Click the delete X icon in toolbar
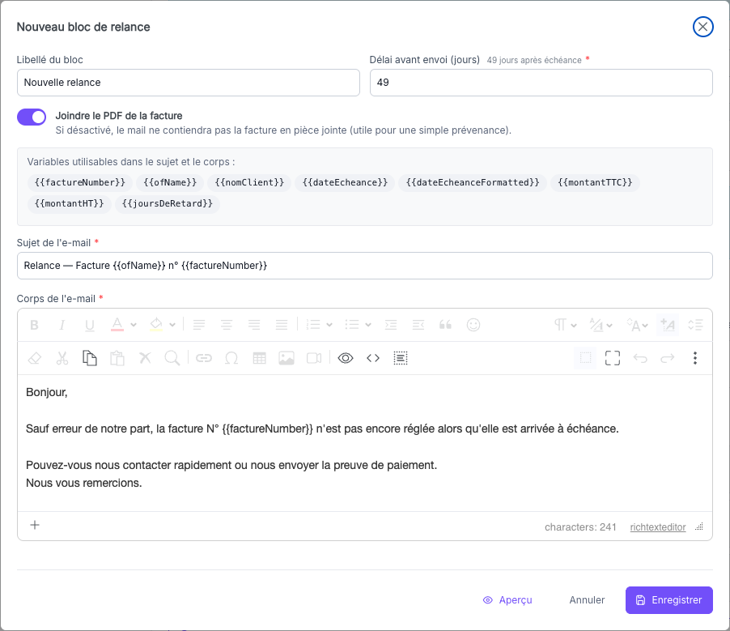Viewport: 730px width, 631px height. pyautogui.click(x=145, y=358)
